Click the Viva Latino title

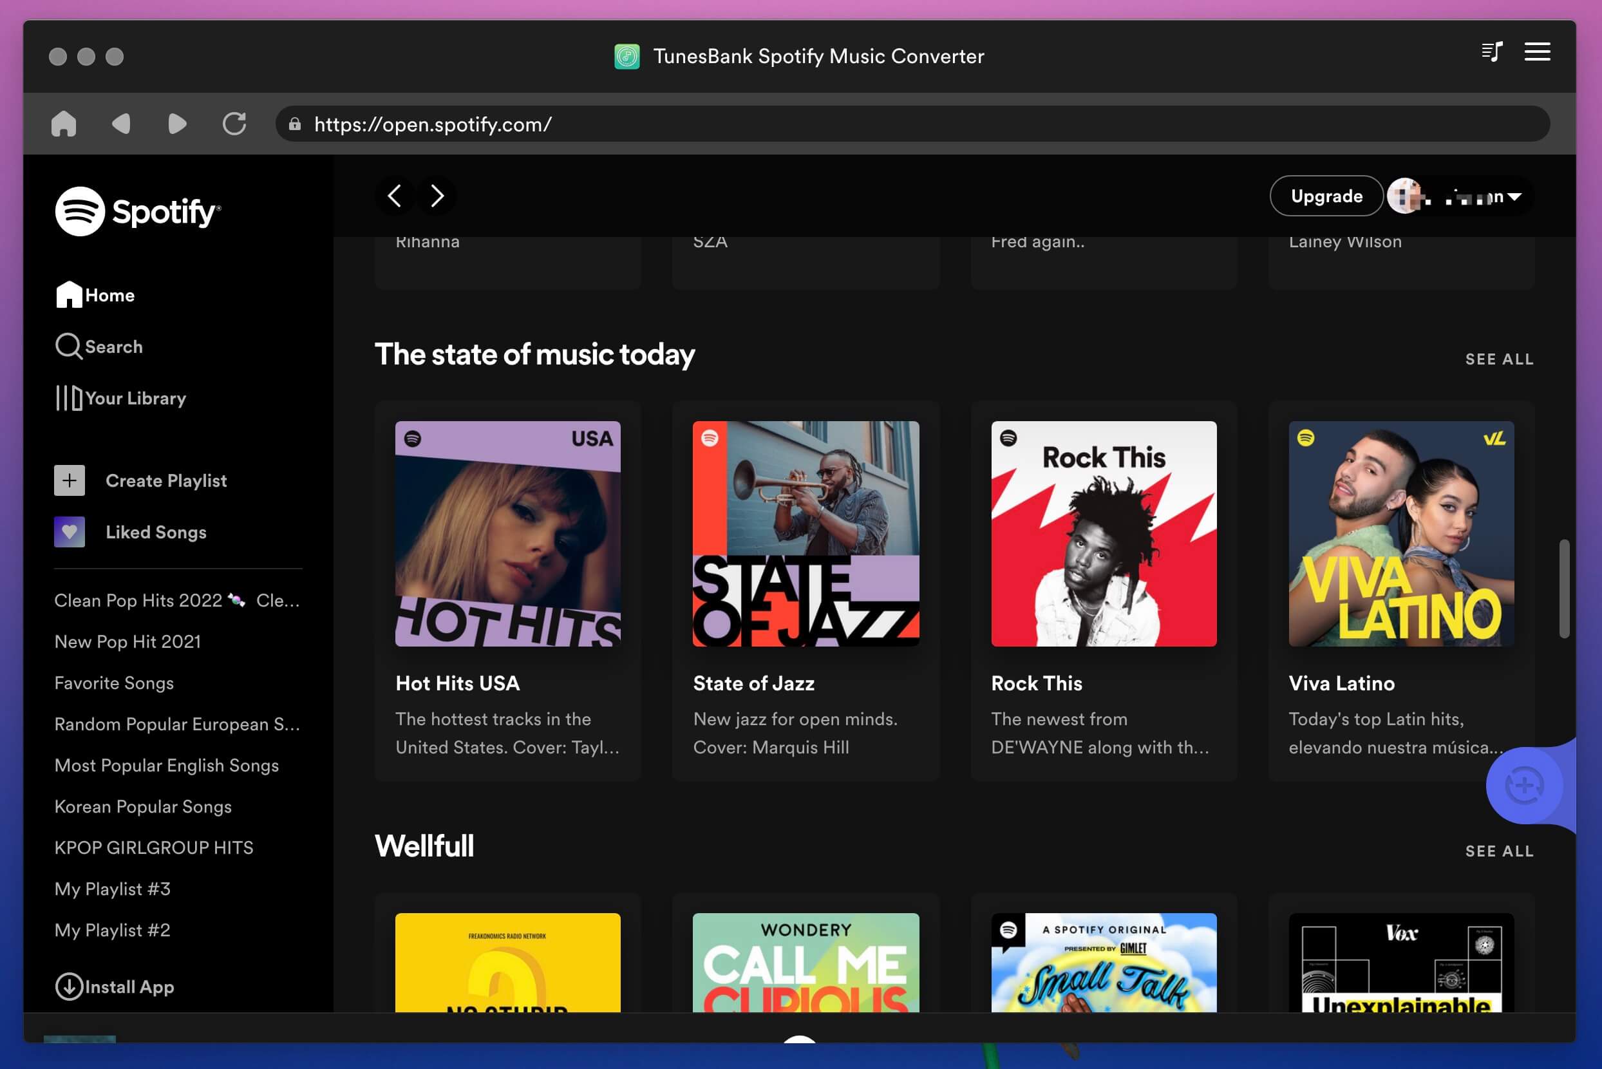(1342, 684)
